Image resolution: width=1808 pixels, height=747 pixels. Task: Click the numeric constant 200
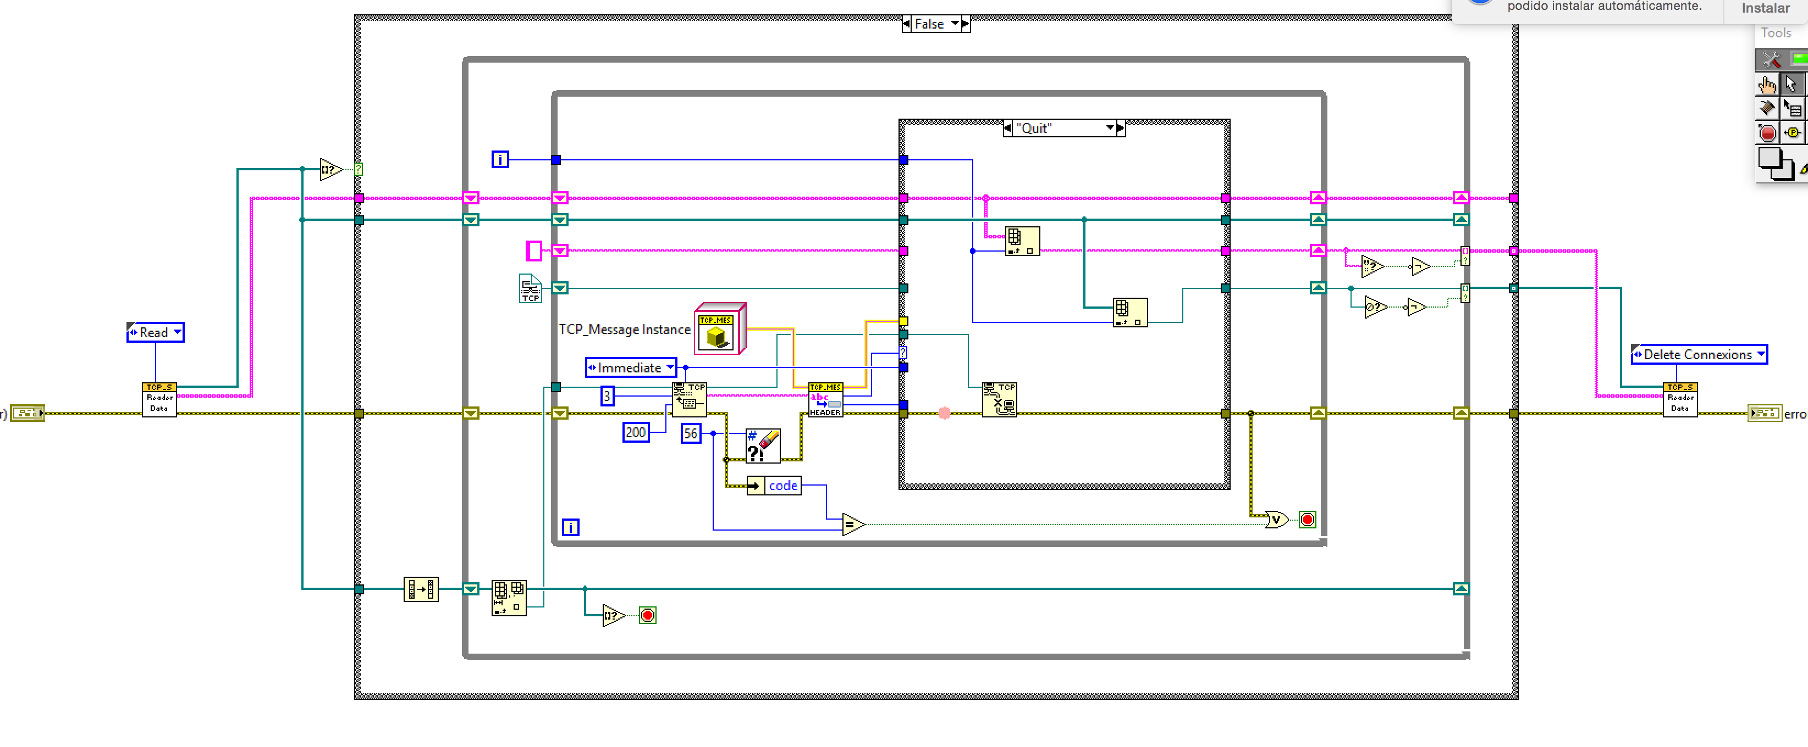coord(636,432)
